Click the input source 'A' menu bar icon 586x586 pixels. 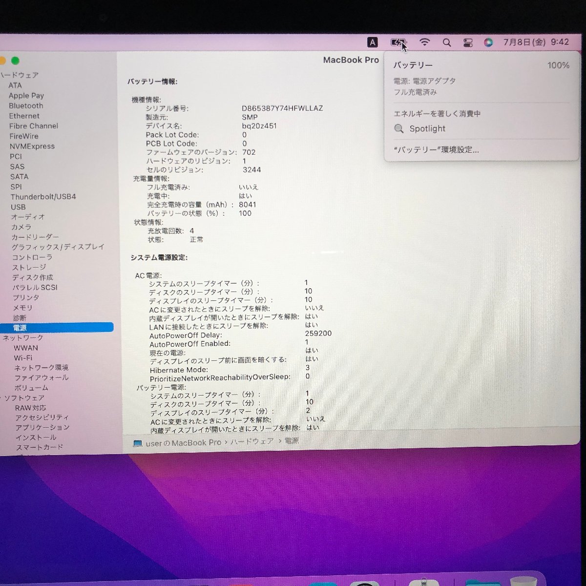[372, 42]
